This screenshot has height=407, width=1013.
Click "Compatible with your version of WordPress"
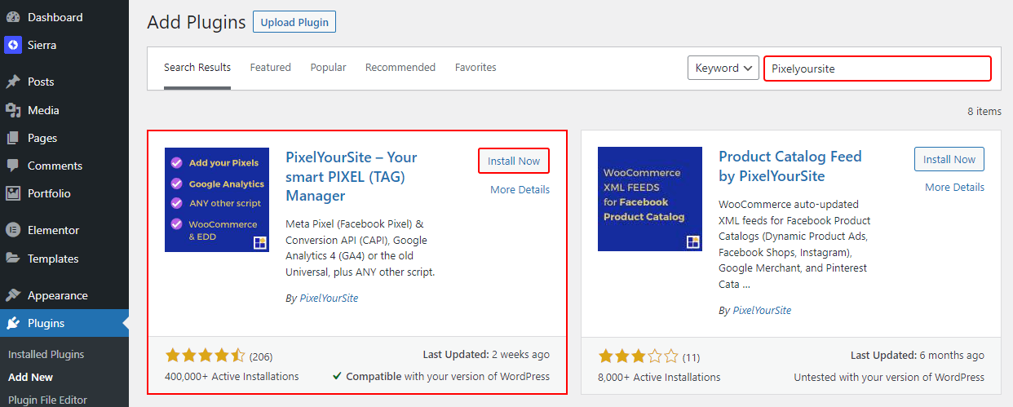click(x=441, y=377)
